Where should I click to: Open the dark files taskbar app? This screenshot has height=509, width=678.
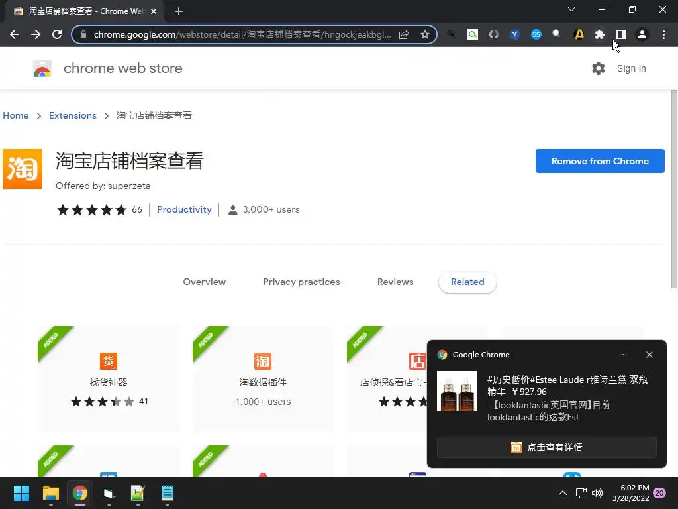point(109,493)
